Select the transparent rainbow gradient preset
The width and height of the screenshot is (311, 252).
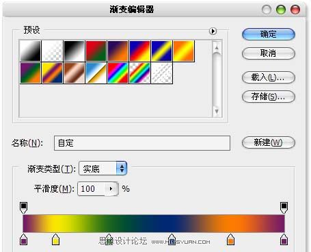[139, 73]
